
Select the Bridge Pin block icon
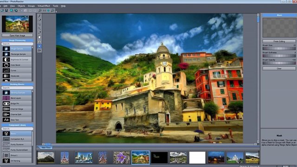6,103
